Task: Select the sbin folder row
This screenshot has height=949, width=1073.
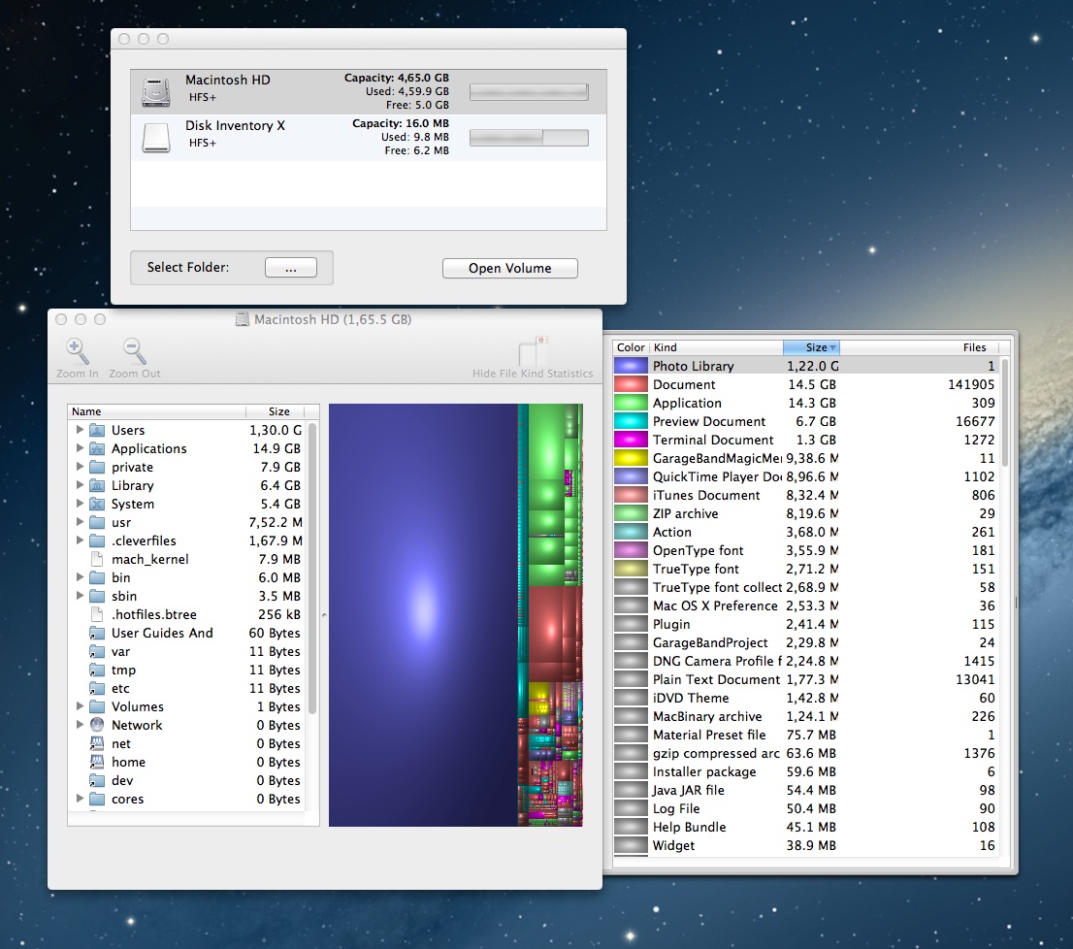Action: [187, 596]
